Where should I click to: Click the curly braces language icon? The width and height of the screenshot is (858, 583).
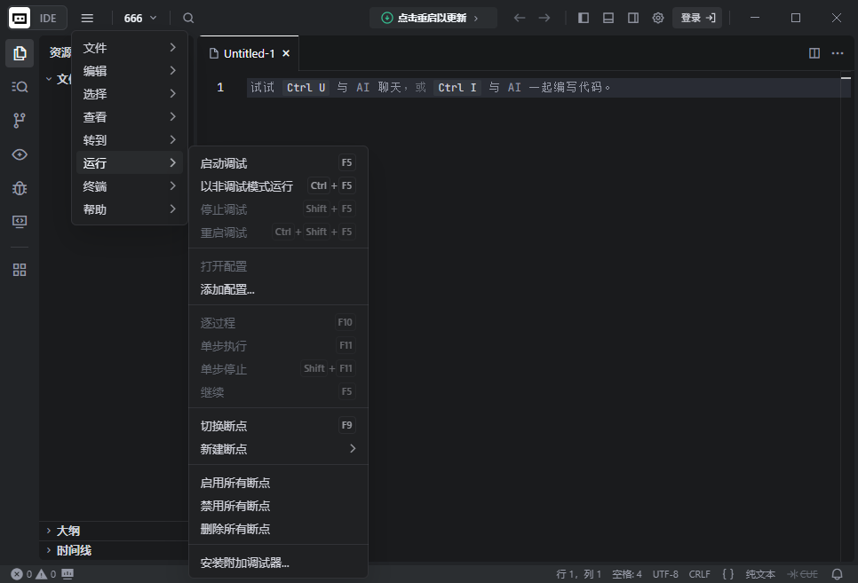(727, 574)
